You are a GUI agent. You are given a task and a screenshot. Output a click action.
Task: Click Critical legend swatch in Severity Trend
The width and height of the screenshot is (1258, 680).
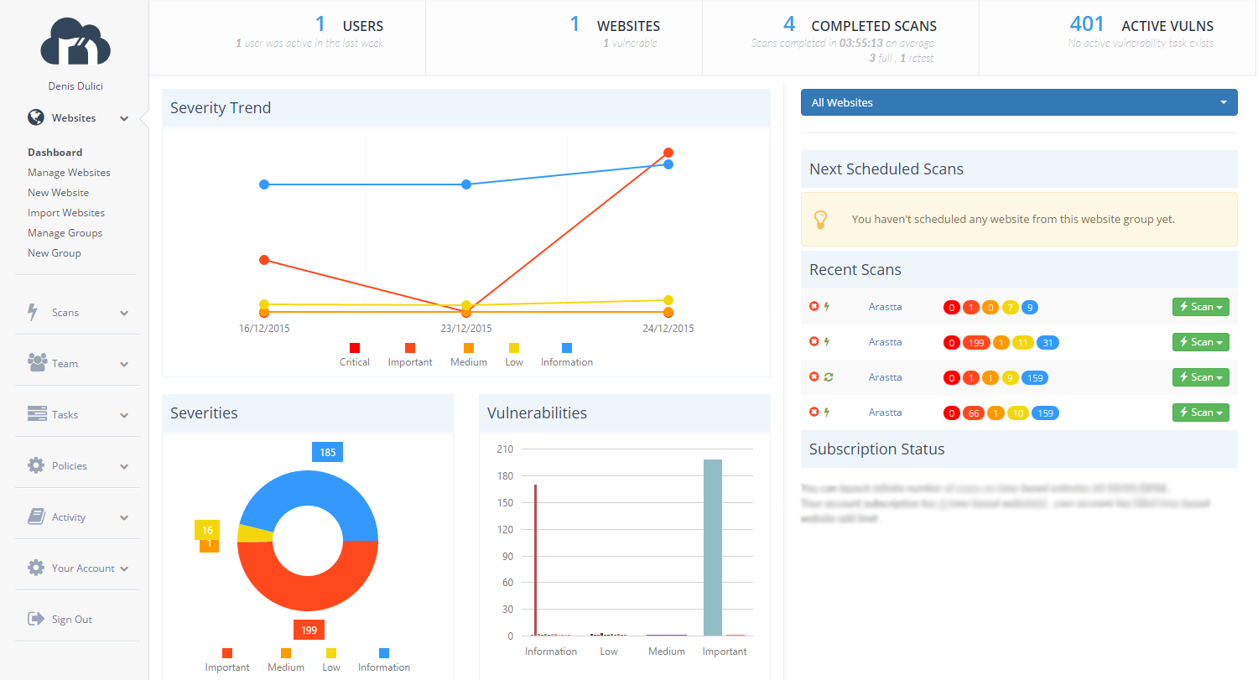tap(355, 347)
